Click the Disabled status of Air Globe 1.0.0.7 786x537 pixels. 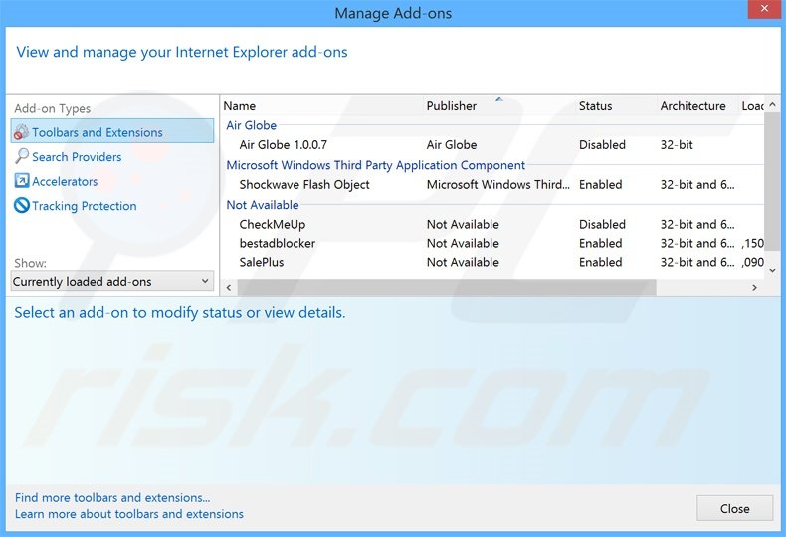(x=602, y=145)
